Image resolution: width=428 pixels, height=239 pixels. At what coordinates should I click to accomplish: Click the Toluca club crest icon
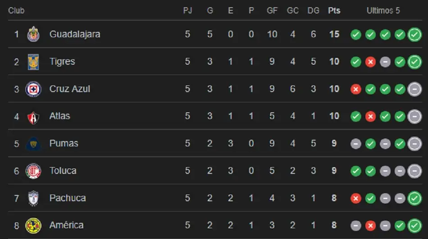[x=33, y=171]
